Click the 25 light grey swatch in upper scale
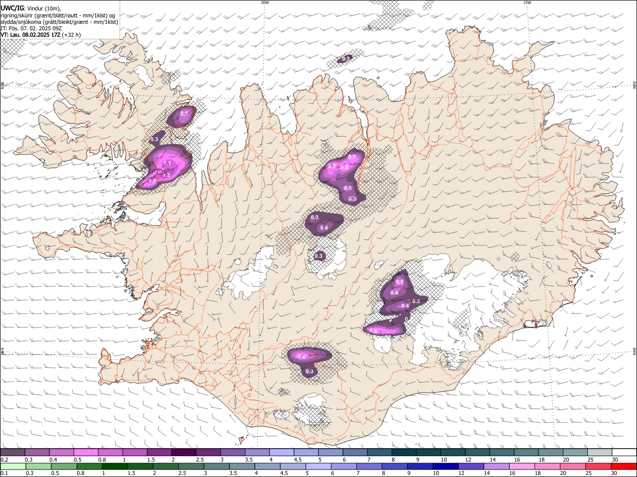 600,452
